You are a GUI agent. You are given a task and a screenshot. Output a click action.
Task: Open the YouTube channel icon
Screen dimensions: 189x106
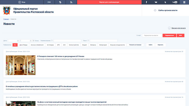pyautogui.click(x=175, y=2)
